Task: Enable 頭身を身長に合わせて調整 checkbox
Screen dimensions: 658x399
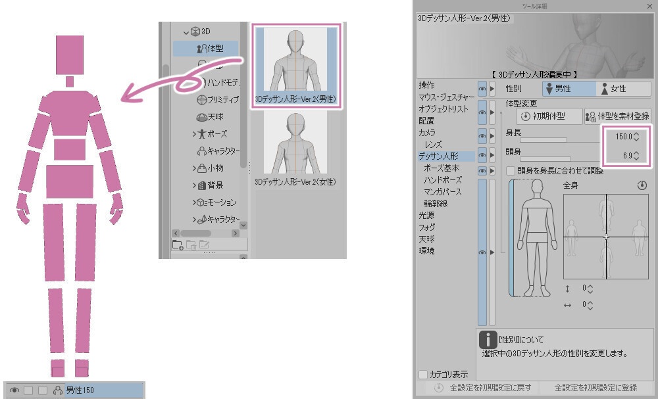Action: 511,171
